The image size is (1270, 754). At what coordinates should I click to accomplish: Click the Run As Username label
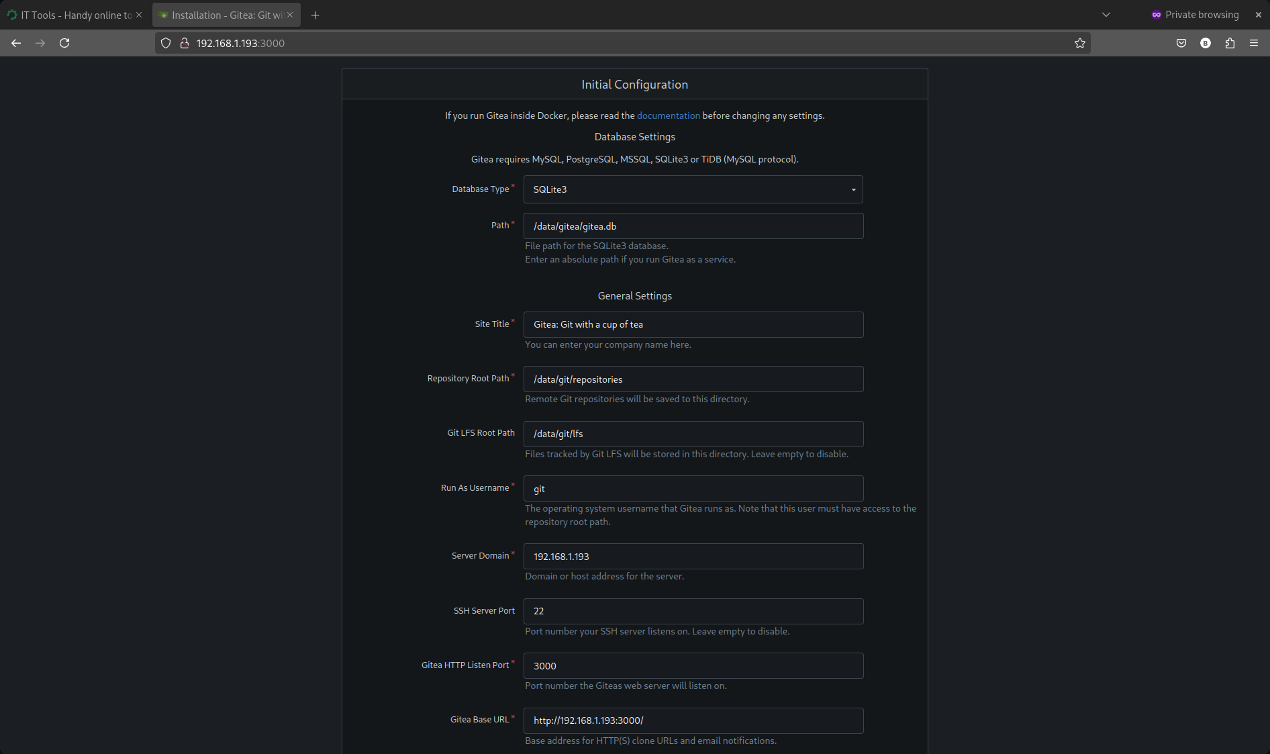point(475,488)
